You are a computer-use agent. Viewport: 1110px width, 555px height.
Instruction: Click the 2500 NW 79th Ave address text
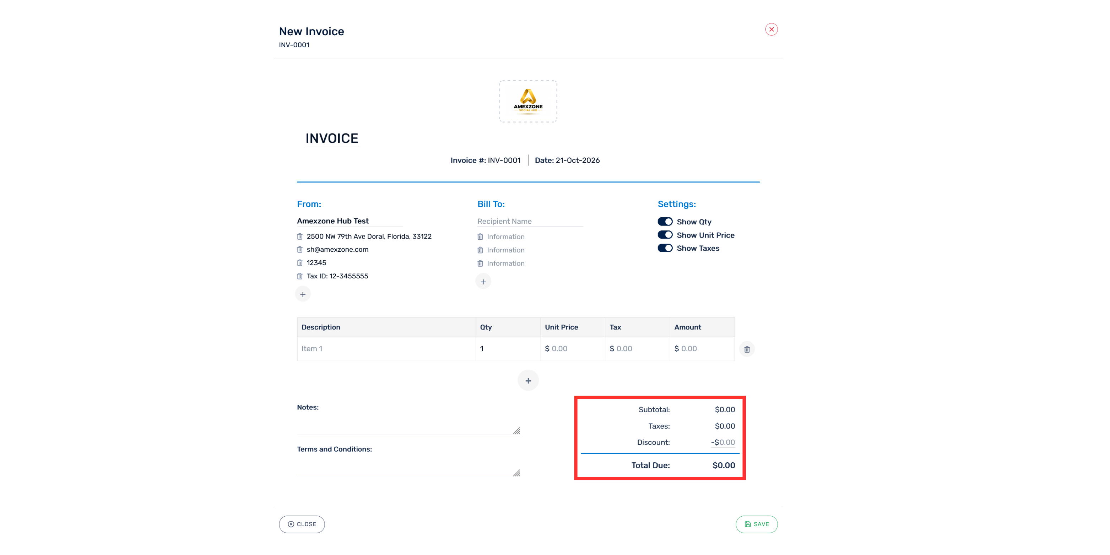pyautogui.click(x=369, y=236)
